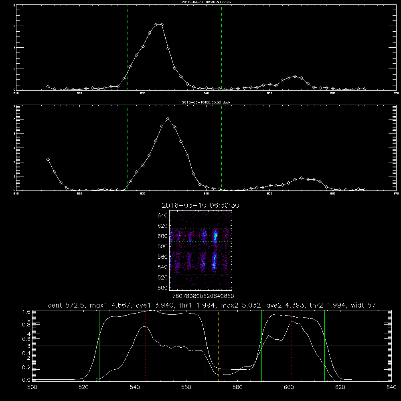Click spectrogram y-axis label 540

pos(163,267)
